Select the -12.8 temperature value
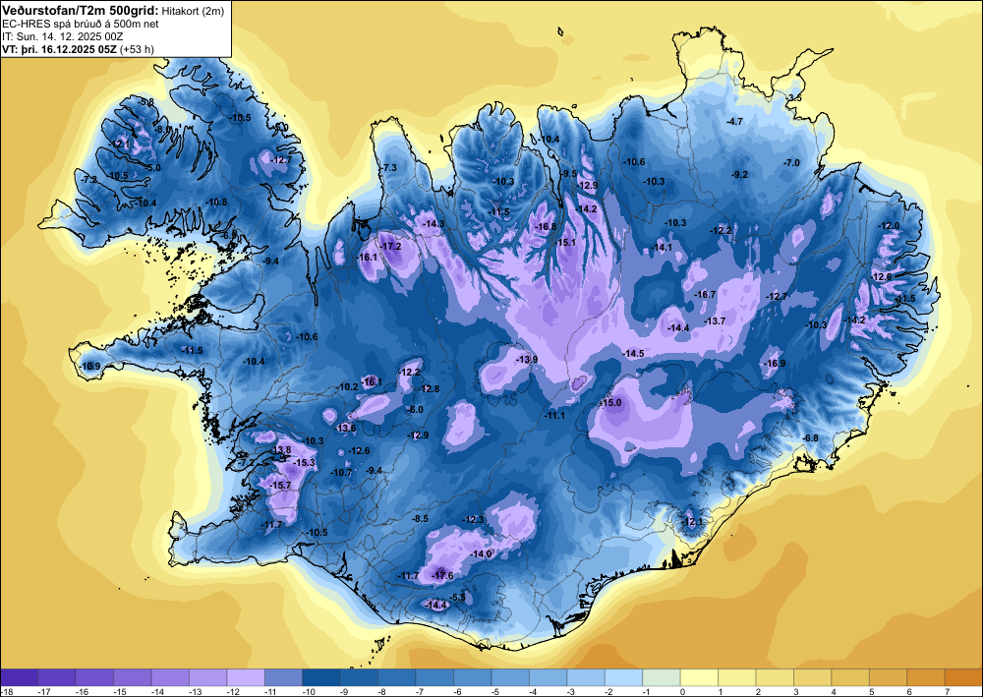This screenshot has width=983, height=697. [x=430, y=388]
